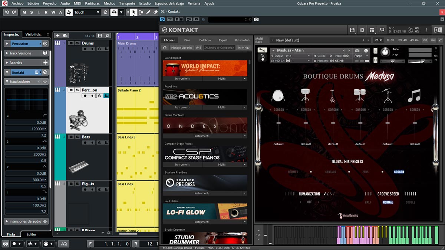Select the music note icon in Medusa

414,95
